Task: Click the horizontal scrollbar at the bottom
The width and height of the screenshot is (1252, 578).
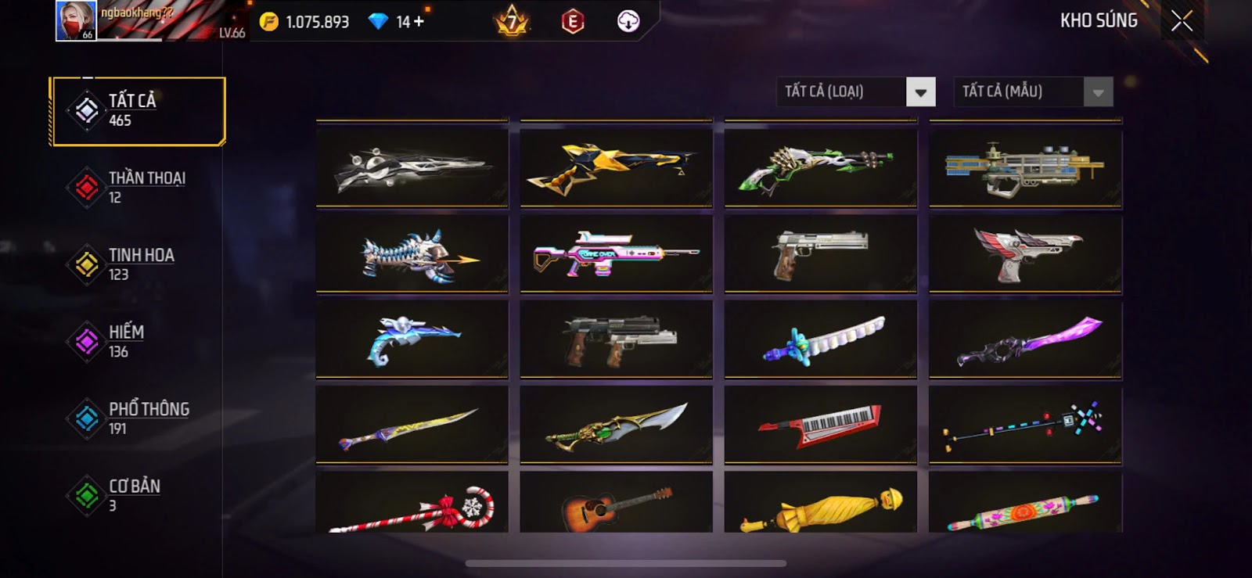Action: tap(626, 563)
